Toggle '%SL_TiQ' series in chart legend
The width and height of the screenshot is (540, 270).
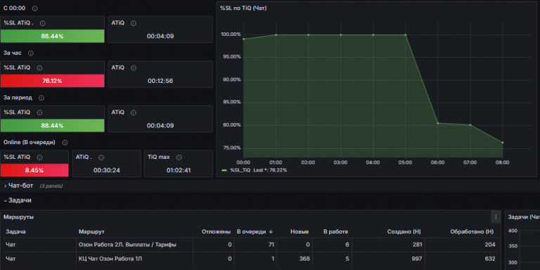(240, 170)
